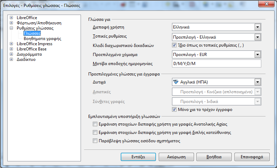Click the Προεπιλεγμένες γλώσσες για έγγραφα heading
This screenshot has width=277, height=168.
pyautogui.click(x=124, y=74)
